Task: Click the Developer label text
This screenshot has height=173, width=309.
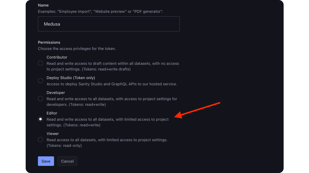Action: click(55, 92)
